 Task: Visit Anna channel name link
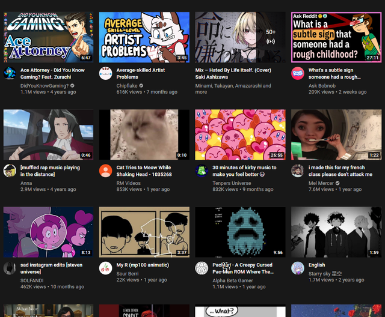click(26, 183)
